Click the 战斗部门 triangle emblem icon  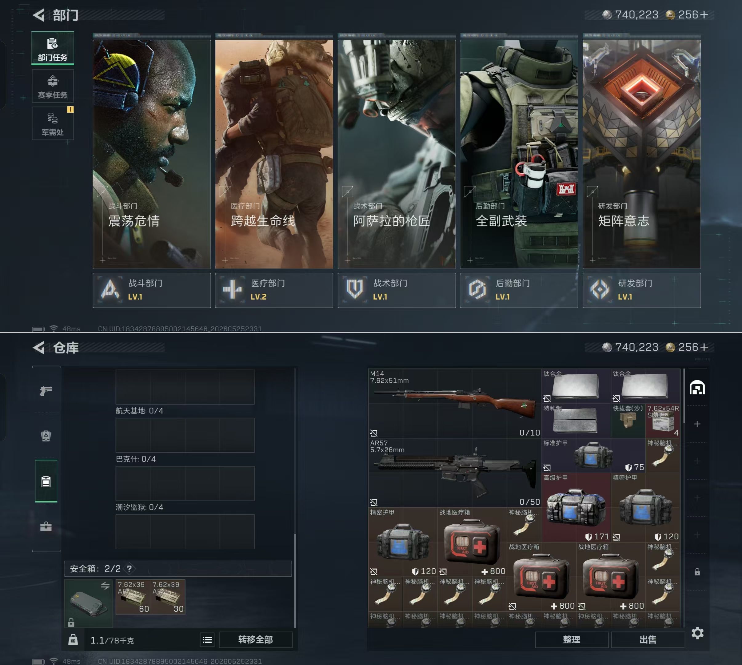click(110, 289)
